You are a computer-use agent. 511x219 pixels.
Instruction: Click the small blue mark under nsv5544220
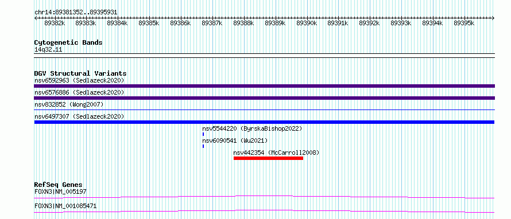203,134
